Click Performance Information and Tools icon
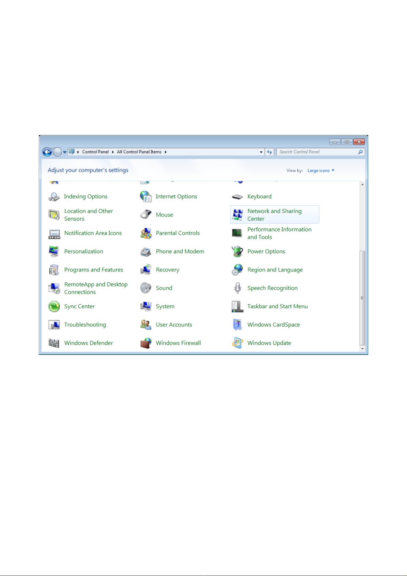 click(238, 233)
